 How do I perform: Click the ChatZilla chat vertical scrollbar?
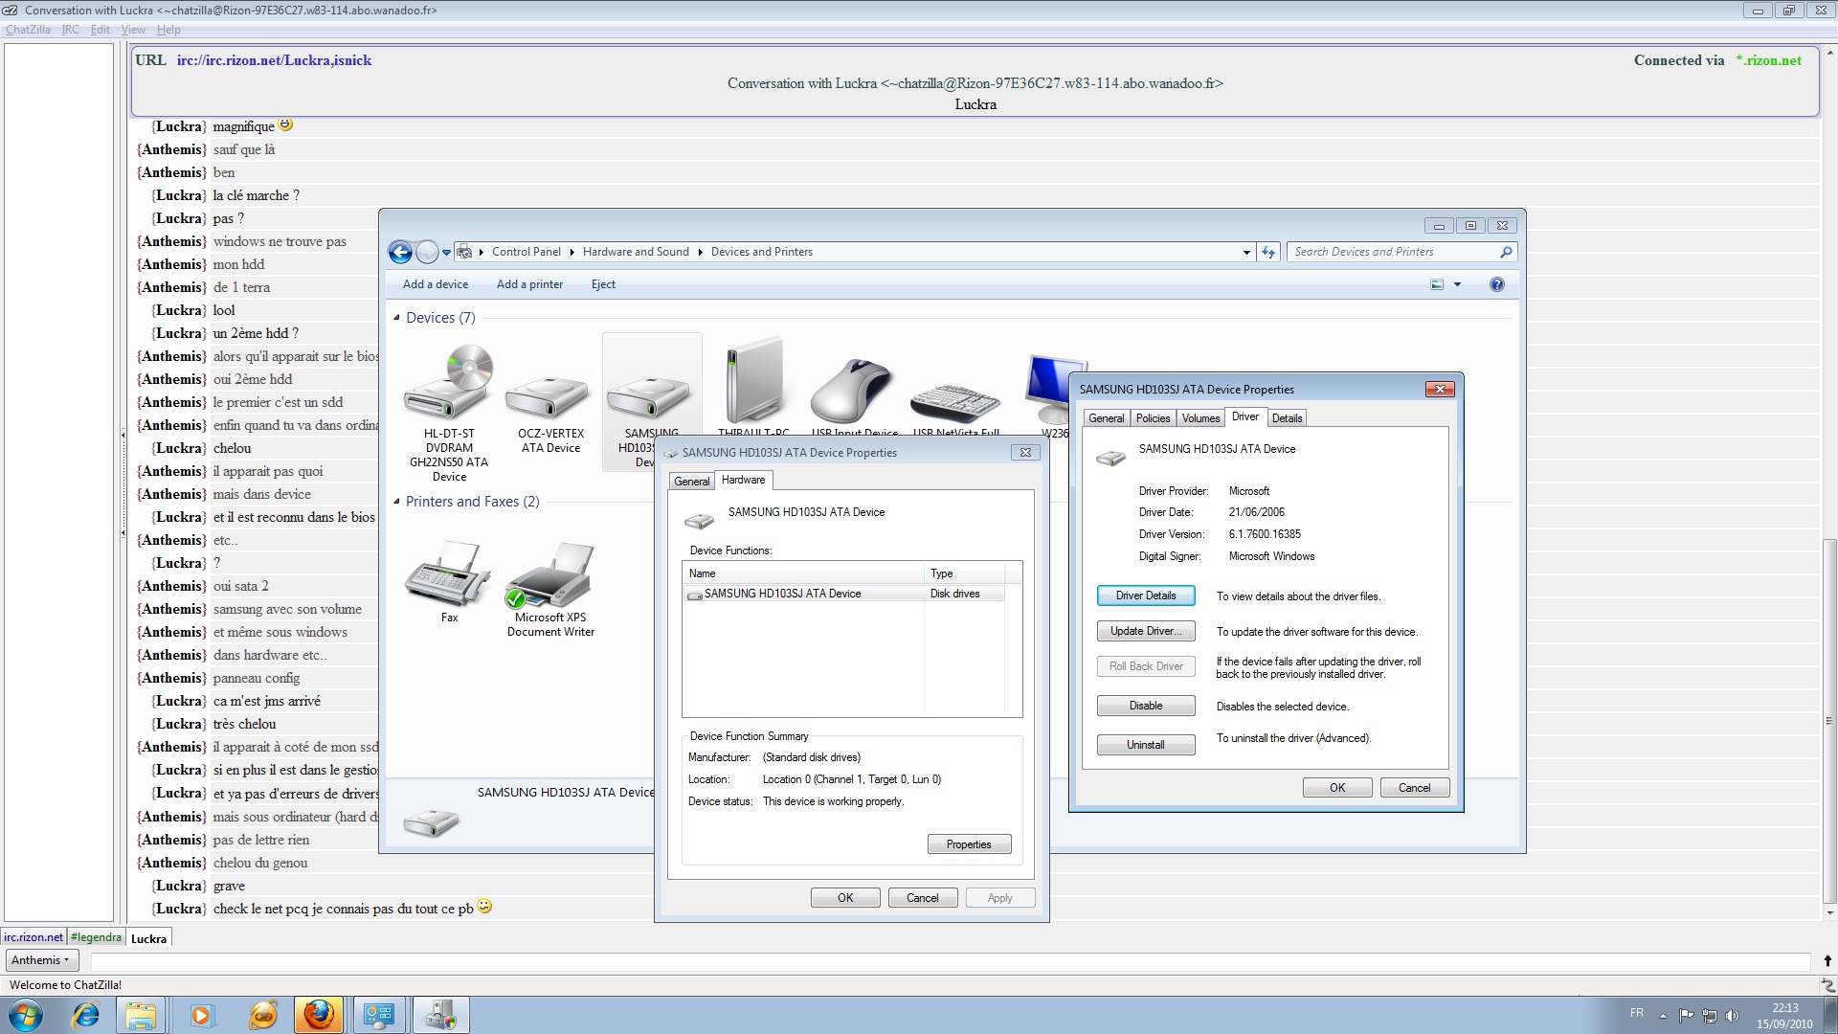(1829, 722)
